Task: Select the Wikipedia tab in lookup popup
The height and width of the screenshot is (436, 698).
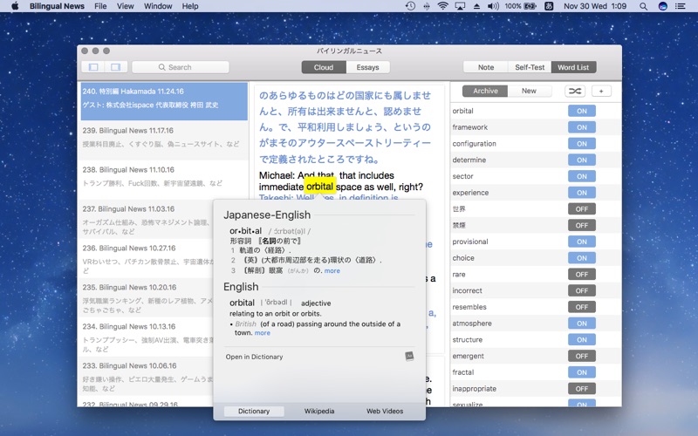Action: (x=319, y=411)
